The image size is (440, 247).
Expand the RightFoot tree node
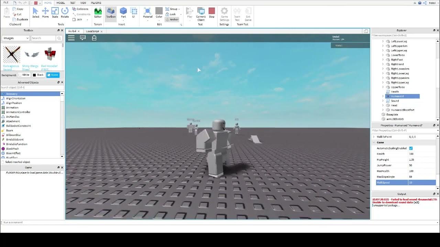coord(383,60)
